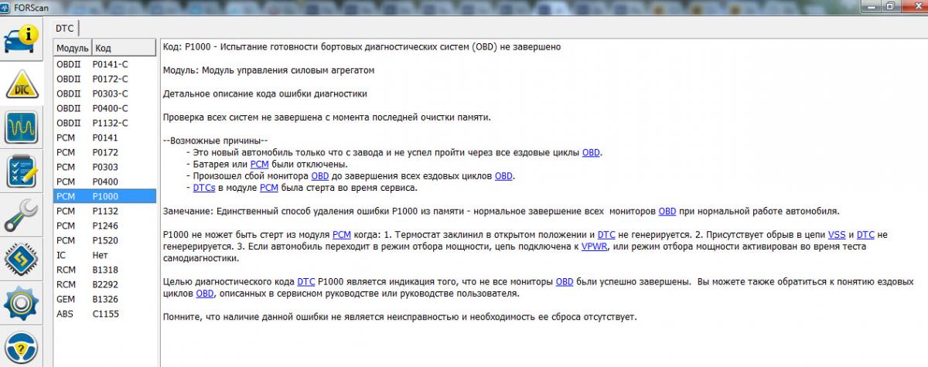Open OBD link ending 'завершения всех ездовых циклов'

(x=504, y=175)
